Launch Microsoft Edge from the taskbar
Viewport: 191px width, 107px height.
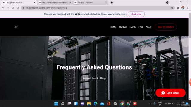95,103
